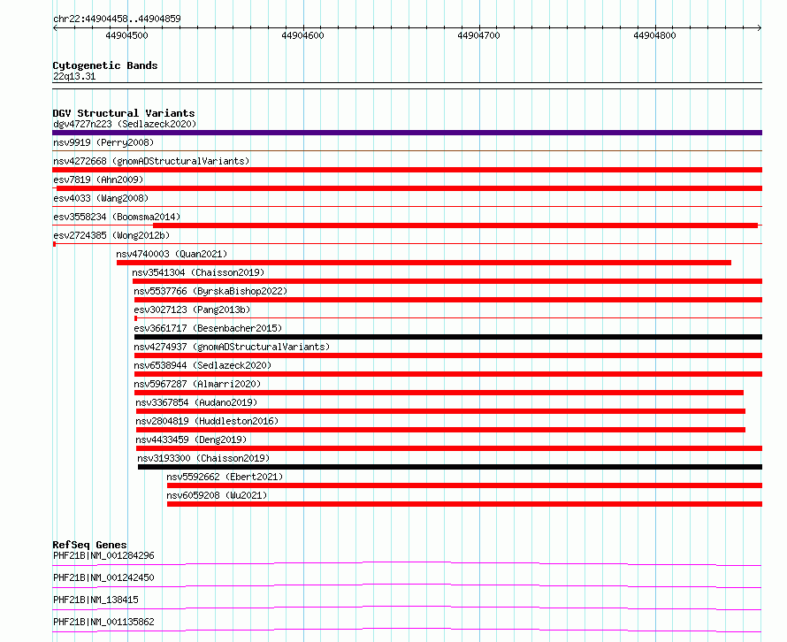
Task: Select the red bar under nsv4272668
Action: [407, 170]
